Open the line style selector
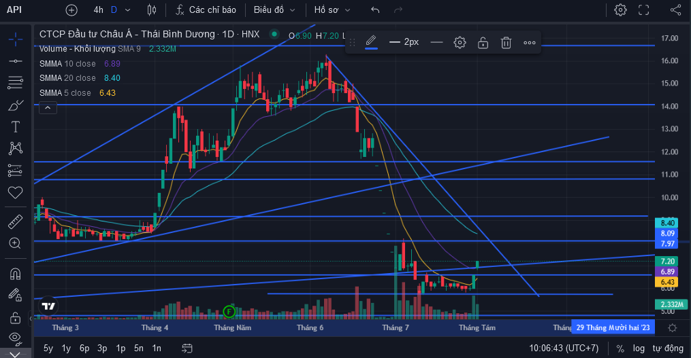This screenshot has height=358, width=691. point(436,42)
